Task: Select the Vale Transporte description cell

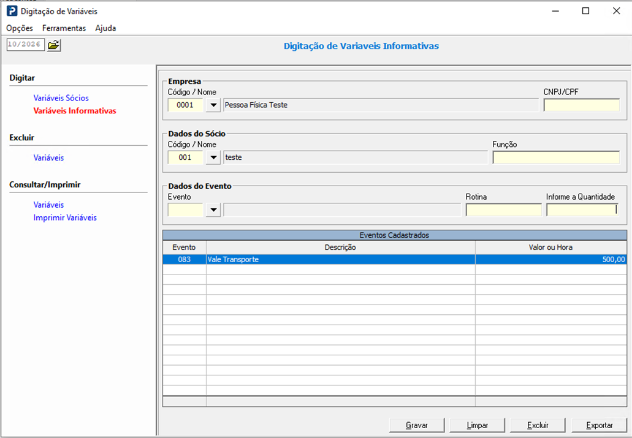Action: click(x=341, y=260)
